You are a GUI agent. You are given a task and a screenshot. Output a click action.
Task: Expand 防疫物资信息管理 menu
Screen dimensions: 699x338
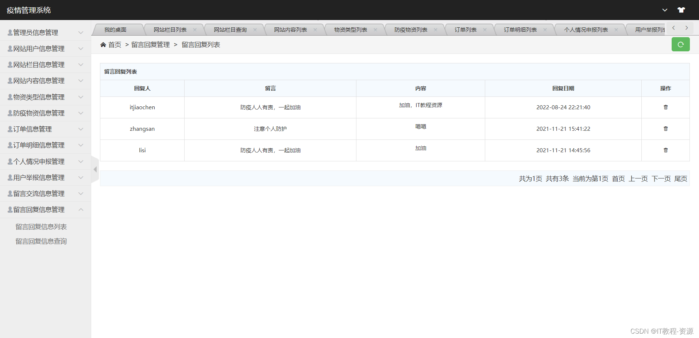pos(45,113)
